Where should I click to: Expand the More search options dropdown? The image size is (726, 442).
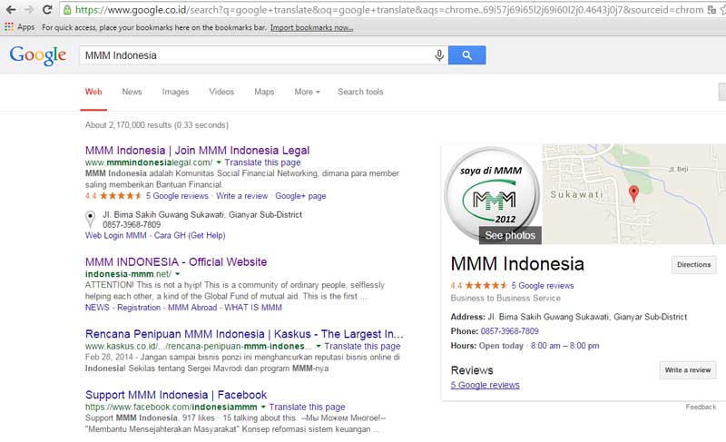[x=307, y=92]
